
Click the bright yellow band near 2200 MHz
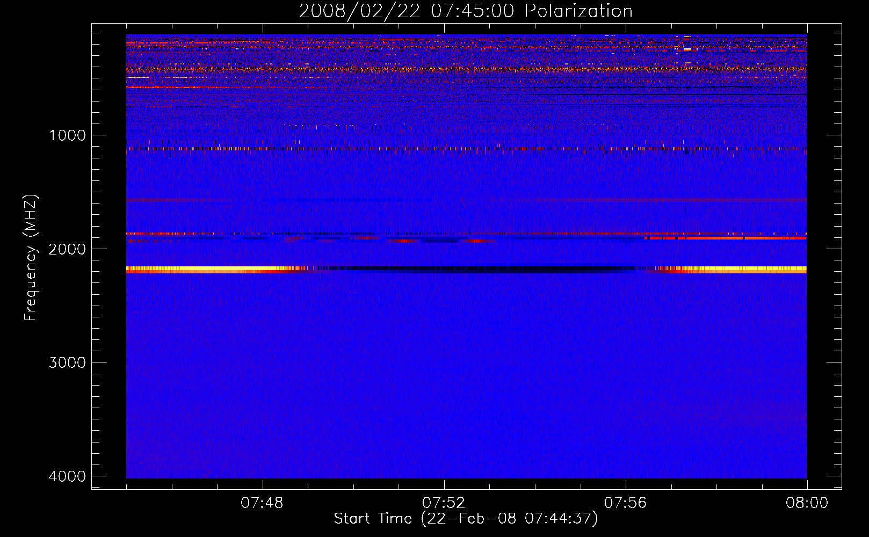(x=466, y=270)
